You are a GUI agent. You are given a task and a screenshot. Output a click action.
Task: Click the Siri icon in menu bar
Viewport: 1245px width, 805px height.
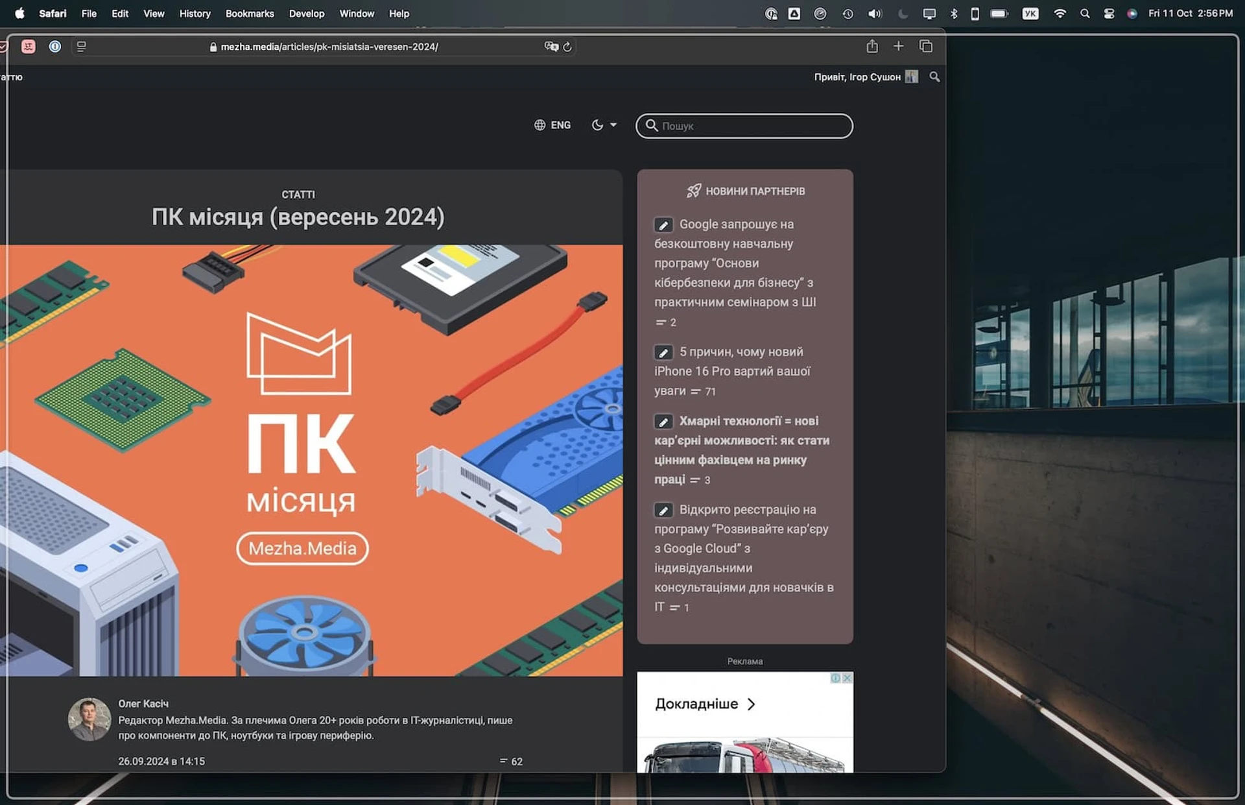pyautogui.click(x=1132, y=13)
